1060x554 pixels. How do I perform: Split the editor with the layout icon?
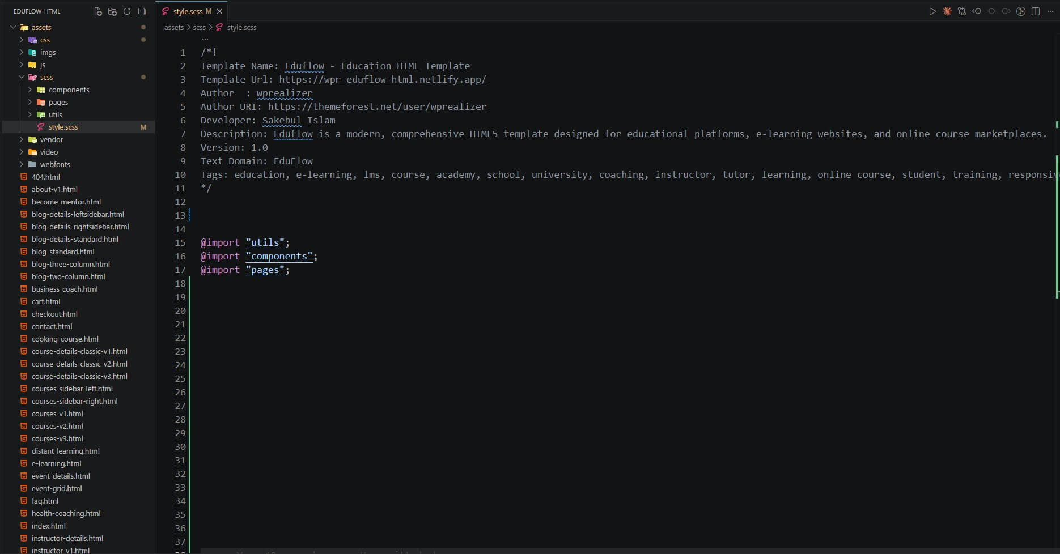pyautogui.click(x=1036, y=11)
